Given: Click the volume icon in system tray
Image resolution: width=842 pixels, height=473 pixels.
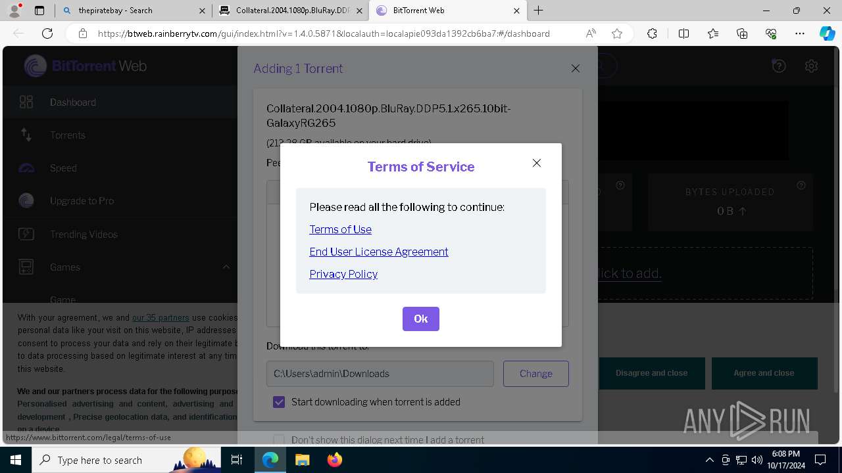Looking at the screenshot, I should pos(757,460).
